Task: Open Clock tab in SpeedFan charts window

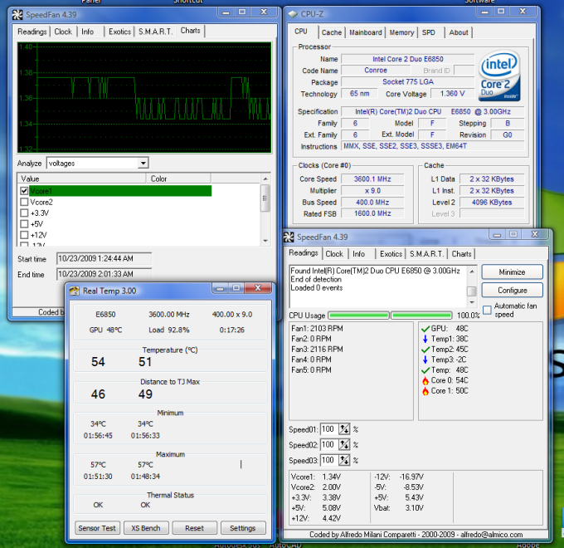Action: click(x=63, y=32)
